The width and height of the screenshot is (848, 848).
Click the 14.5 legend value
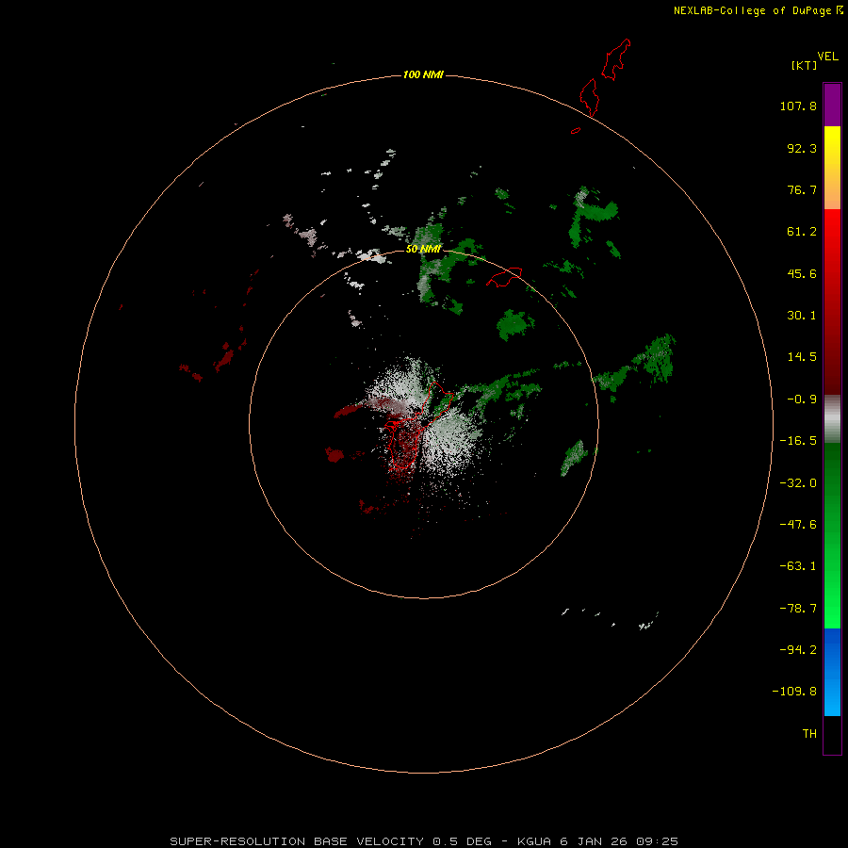[x=802, y=357]
